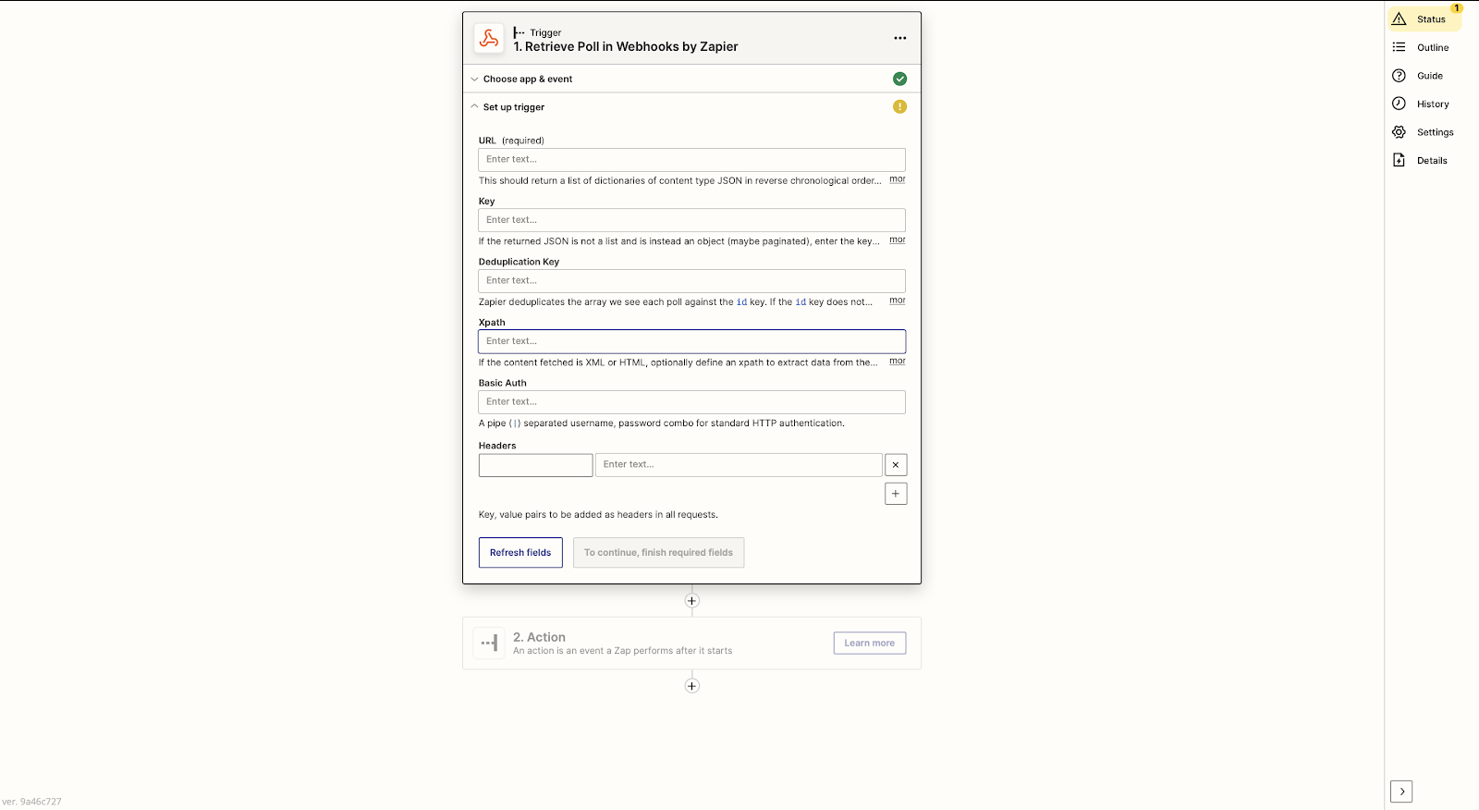Add a new header row with plus button
The height and width of the screenshot is (810, 1479).
[896, 494]
